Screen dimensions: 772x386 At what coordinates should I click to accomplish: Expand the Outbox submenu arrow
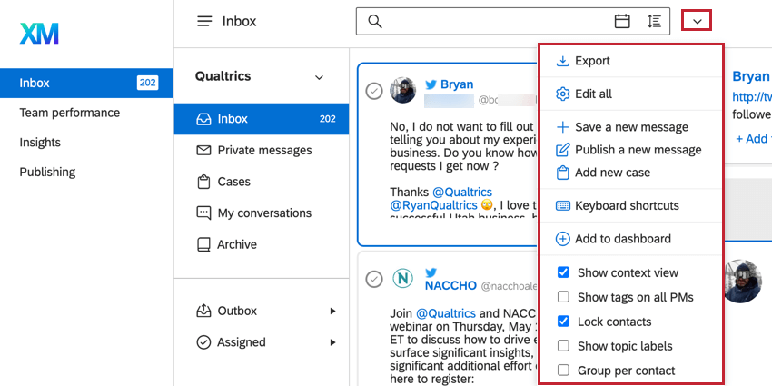[x=332, y=312]
